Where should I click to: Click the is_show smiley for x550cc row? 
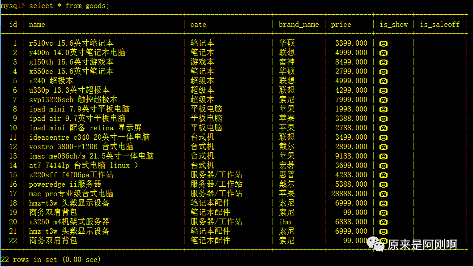pos(384,72)
